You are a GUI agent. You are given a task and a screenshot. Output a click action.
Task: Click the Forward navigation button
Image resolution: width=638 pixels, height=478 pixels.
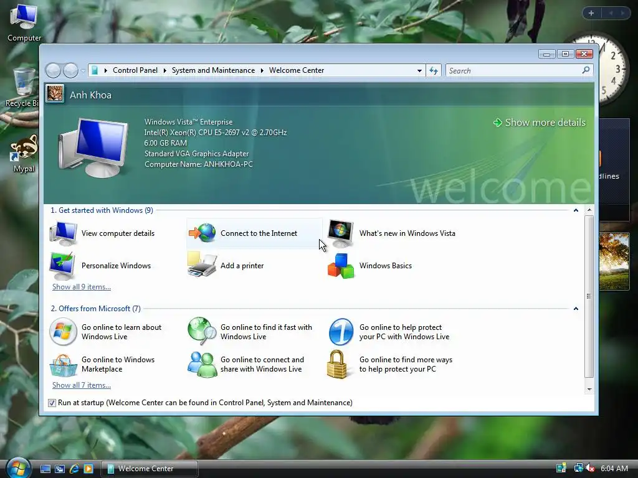coord(70,71)
